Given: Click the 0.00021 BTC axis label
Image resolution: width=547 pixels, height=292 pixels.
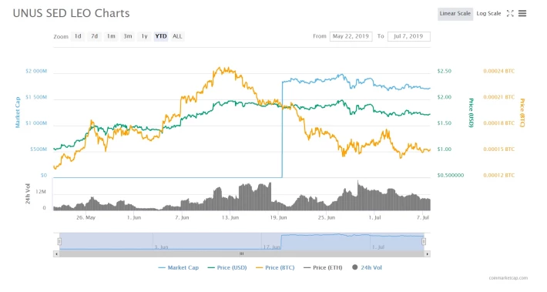Looking at the screenshot, I should click(499, 97).
